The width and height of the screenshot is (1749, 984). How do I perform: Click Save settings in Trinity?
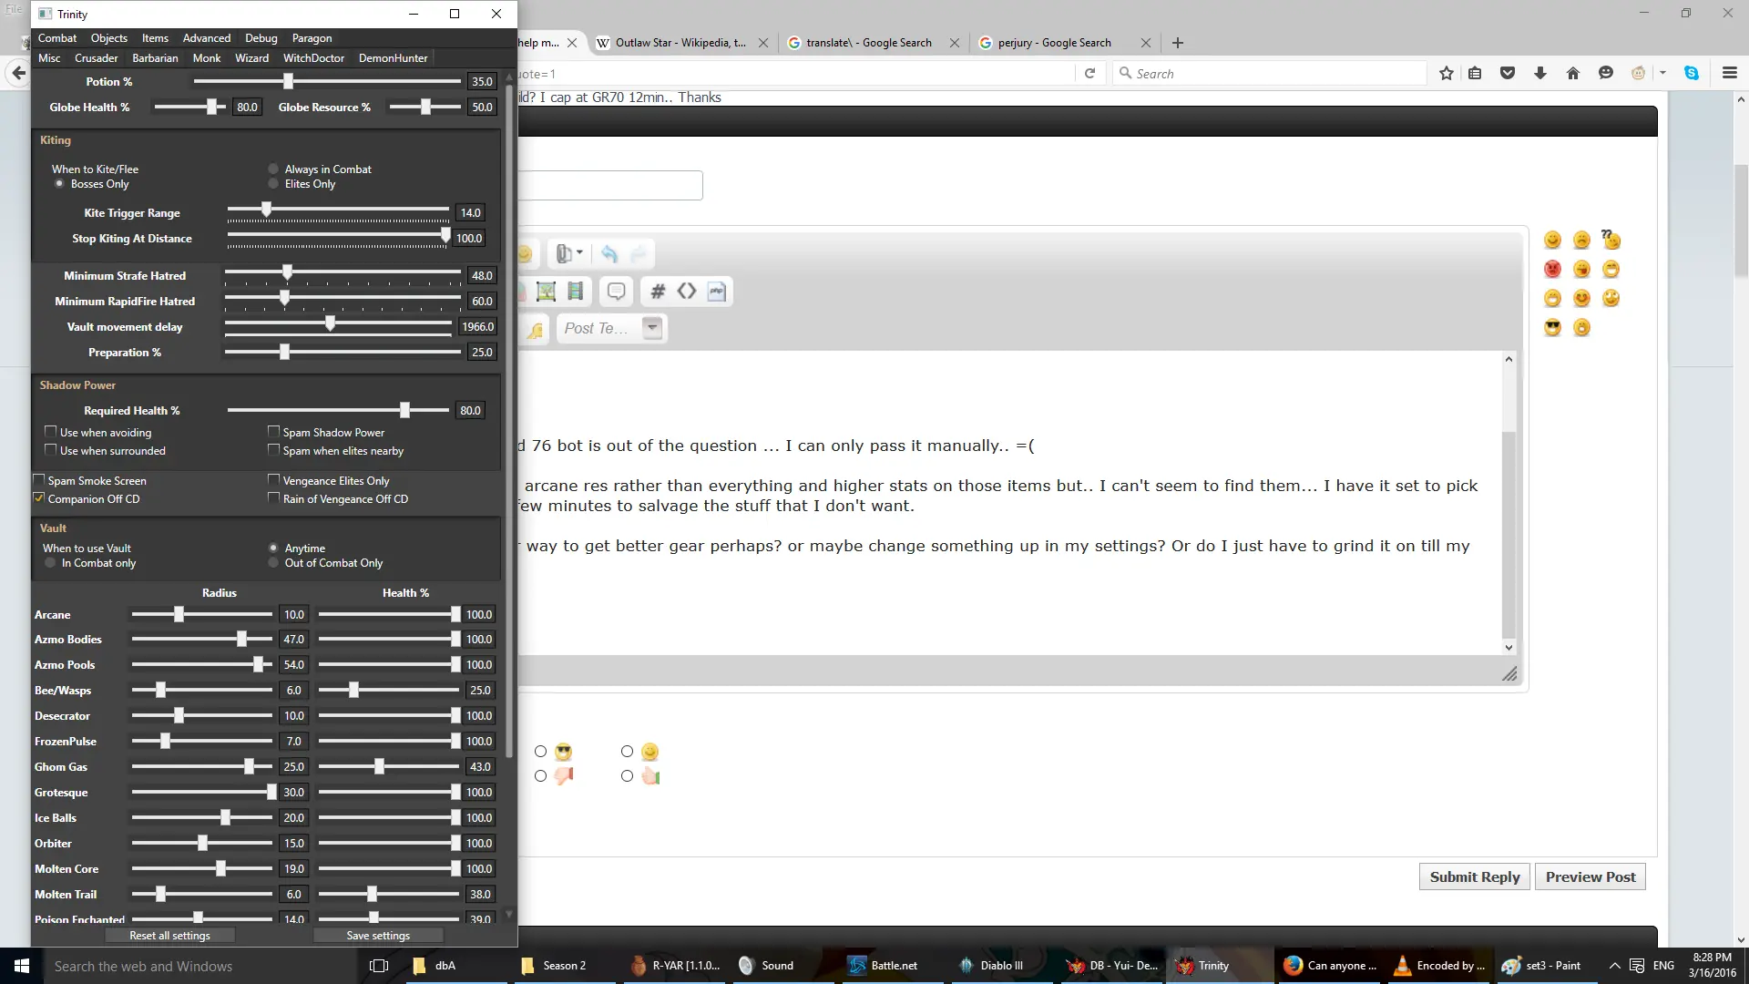click(x=378, y=936)
